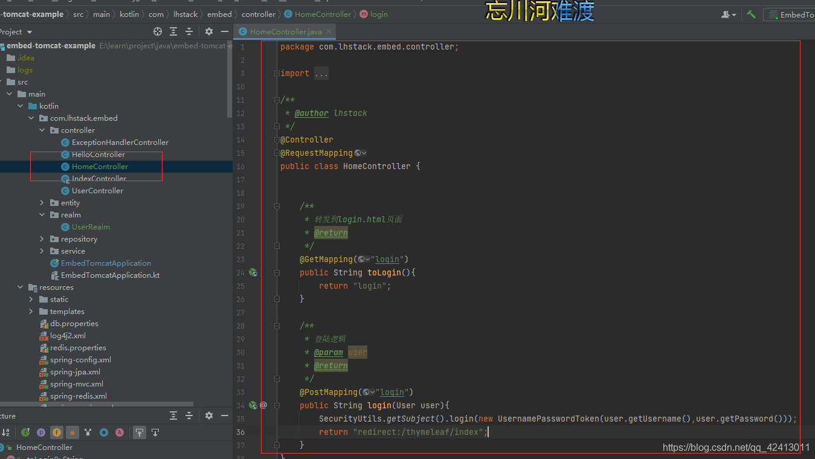
Task: Expand all nodes in Project panel
Action: [x=173, y=31]
